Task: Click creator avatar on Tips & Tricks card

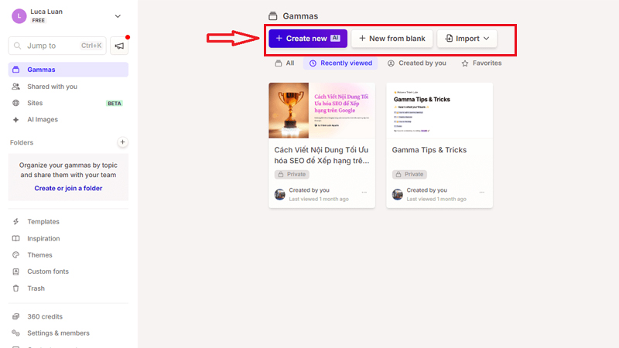Action: pyautogui.click(x=398, y=195)
